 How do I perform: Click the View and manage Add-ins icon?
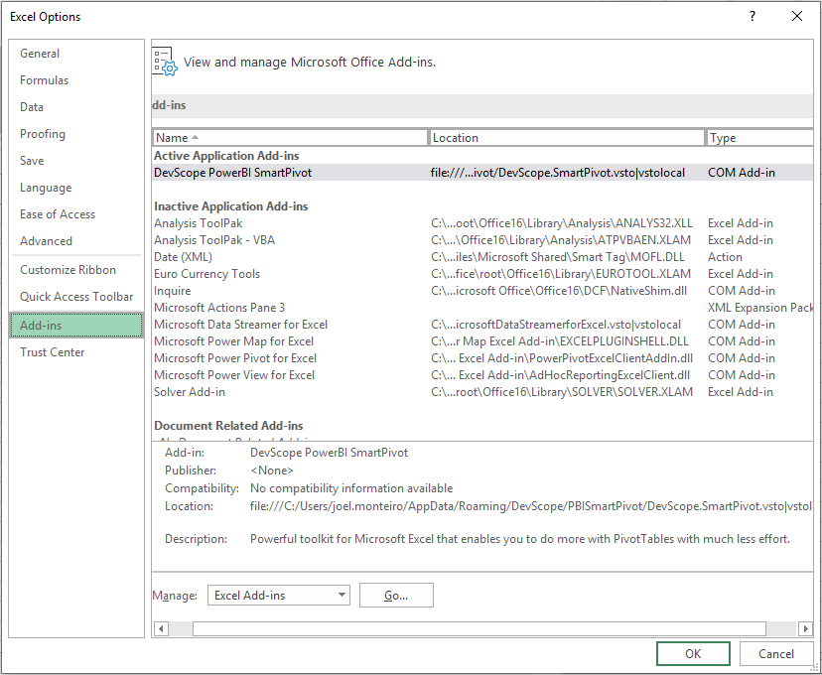pyautogui.click(x=165, y=60)
